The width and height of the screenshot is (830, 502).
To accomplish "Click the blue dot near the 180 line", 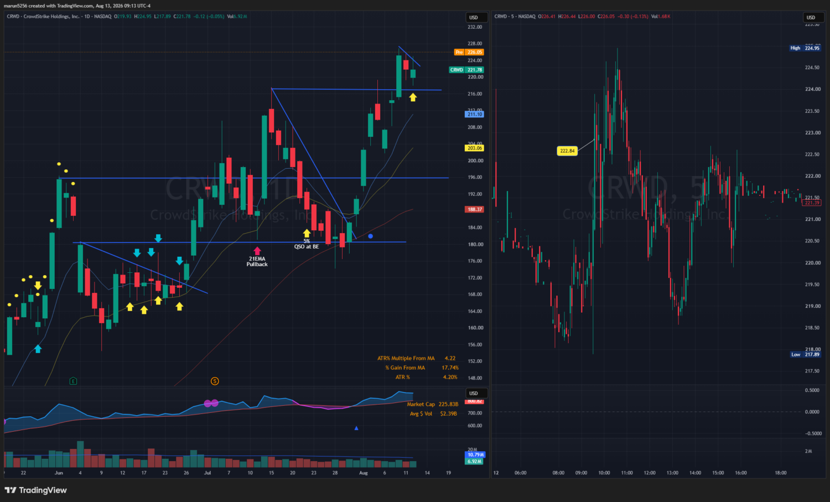I will pyautogui.click(x=370, y=236).
